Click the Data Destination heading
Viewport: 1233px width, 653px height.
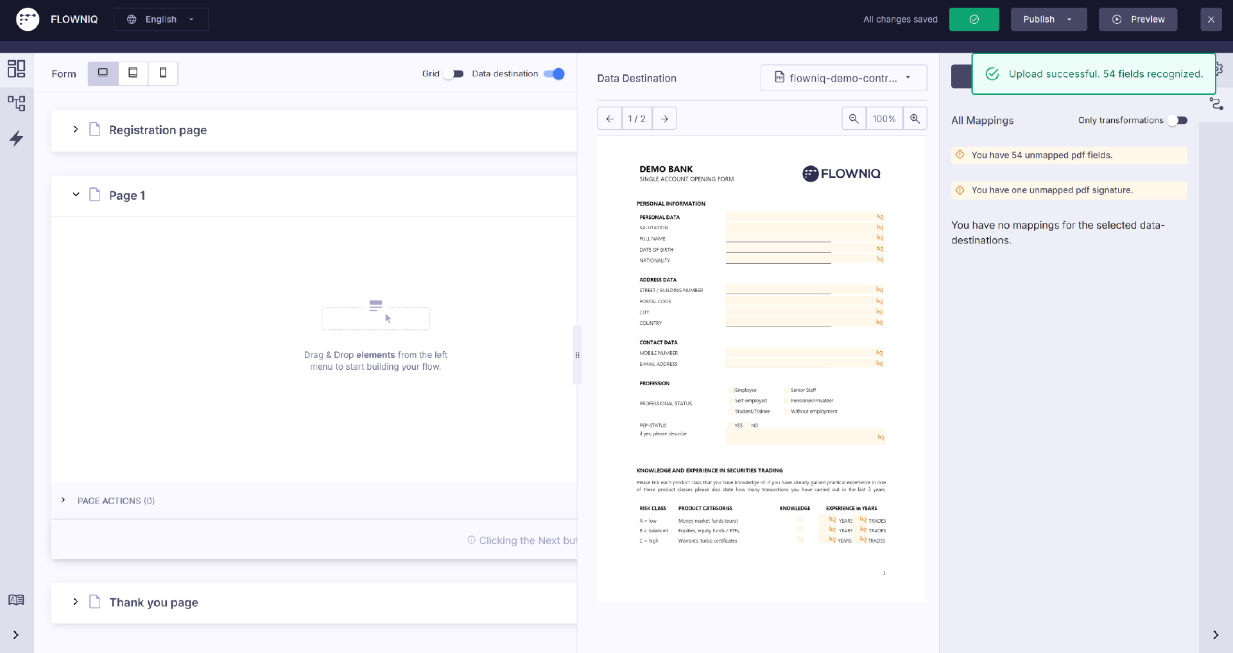tap(637, 78)
